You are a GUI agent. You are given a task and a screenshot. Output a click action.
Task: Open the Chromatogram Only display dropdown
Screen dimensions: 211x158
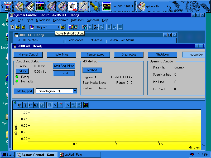tap(75, 91)
